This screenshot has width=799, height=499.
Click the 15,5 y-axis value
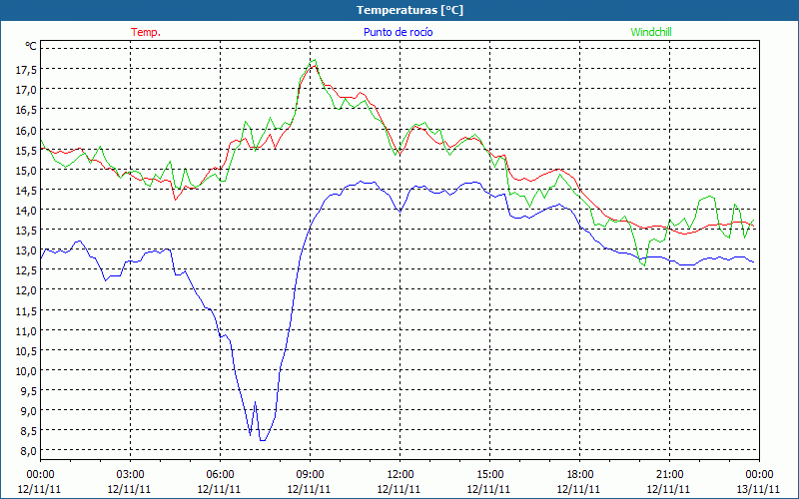[x=26, y=151]
